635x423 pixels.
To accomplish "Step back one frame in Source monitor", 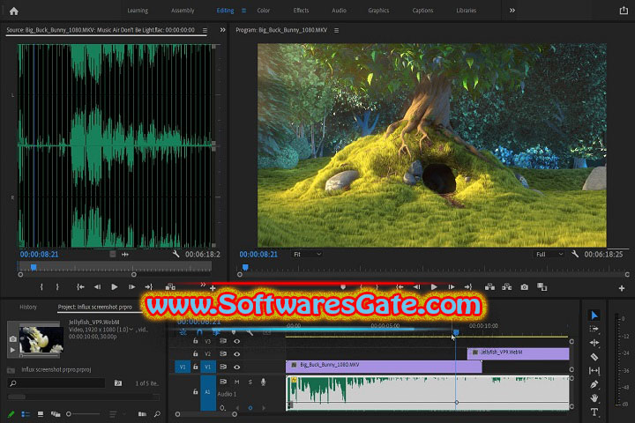I will (x=97, y=286).
